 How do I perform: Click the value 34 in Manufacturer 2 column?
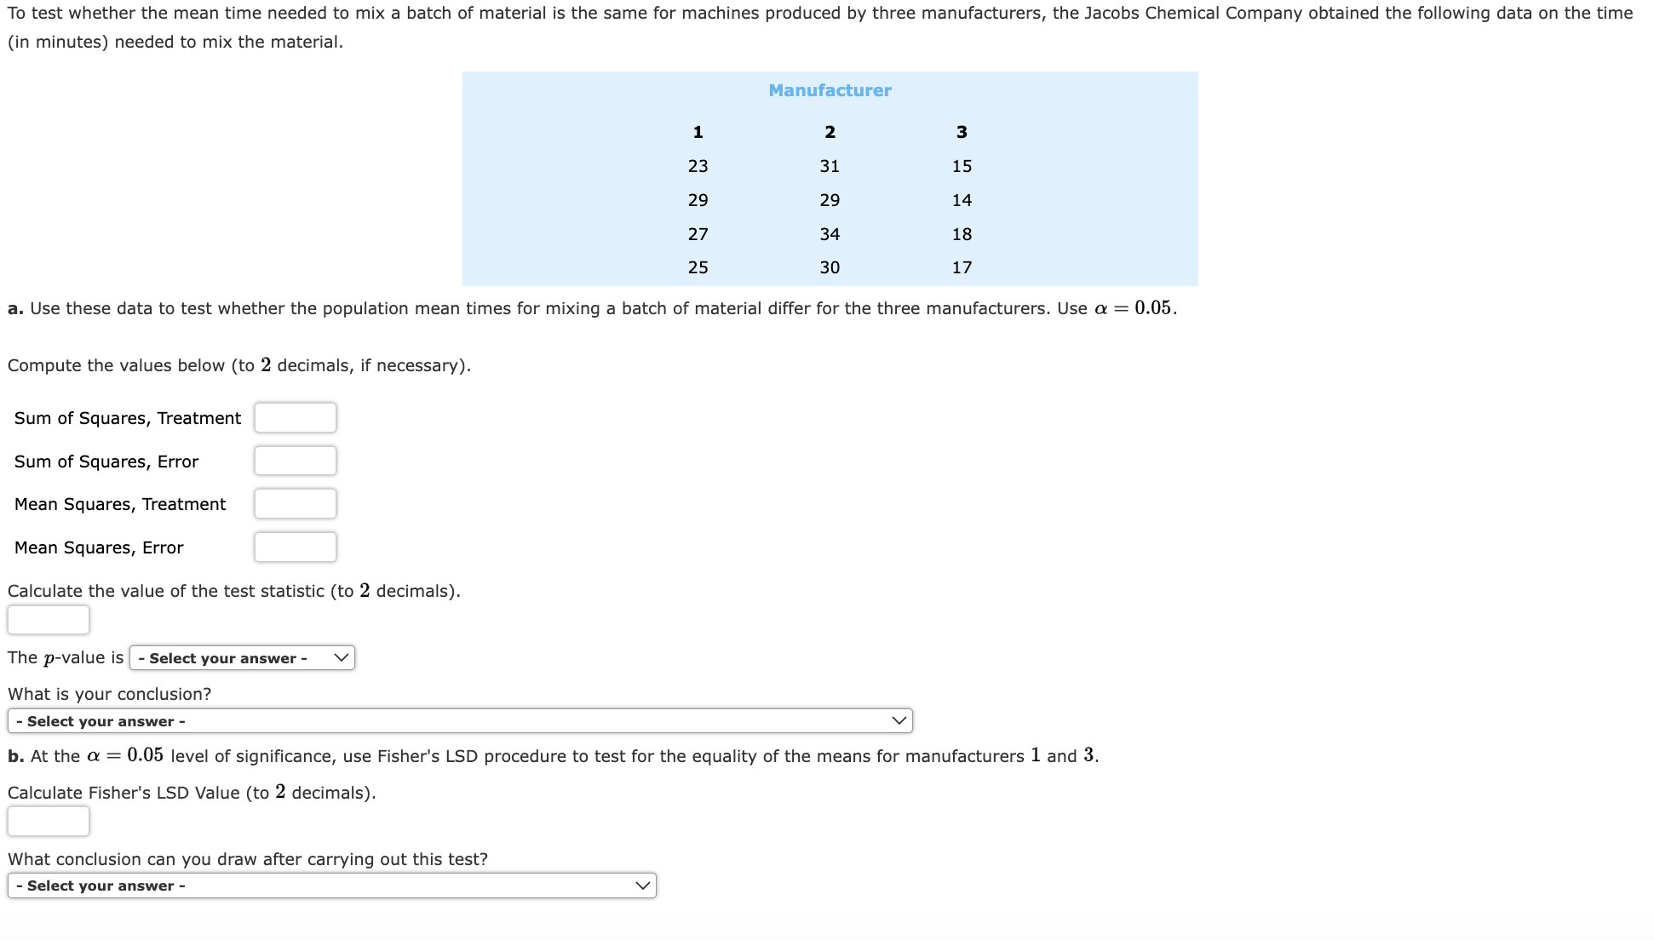click(x=830, y=233)
